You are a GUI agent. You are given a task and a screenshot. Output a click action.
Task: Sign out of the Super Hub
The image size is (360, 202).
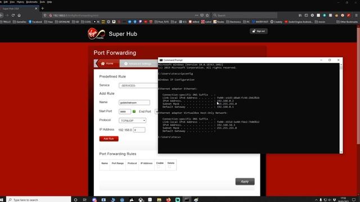pos(259,31)
